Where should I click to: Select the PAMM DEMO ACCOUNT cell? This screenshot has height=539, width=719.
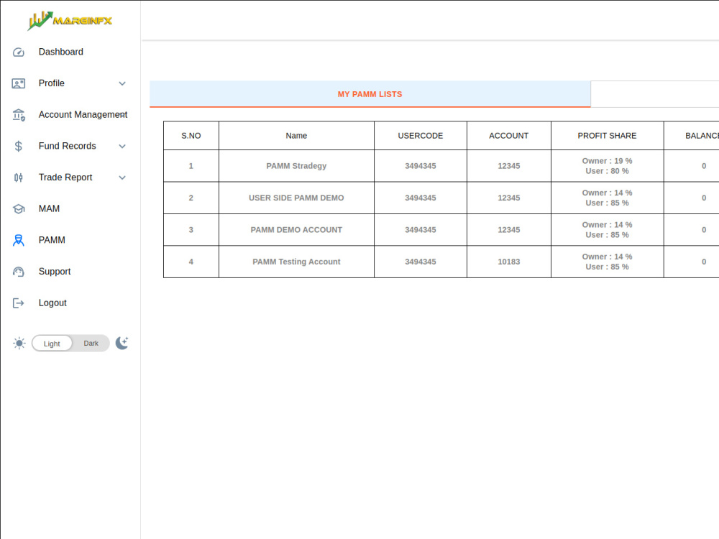click(x=296, y=230)
